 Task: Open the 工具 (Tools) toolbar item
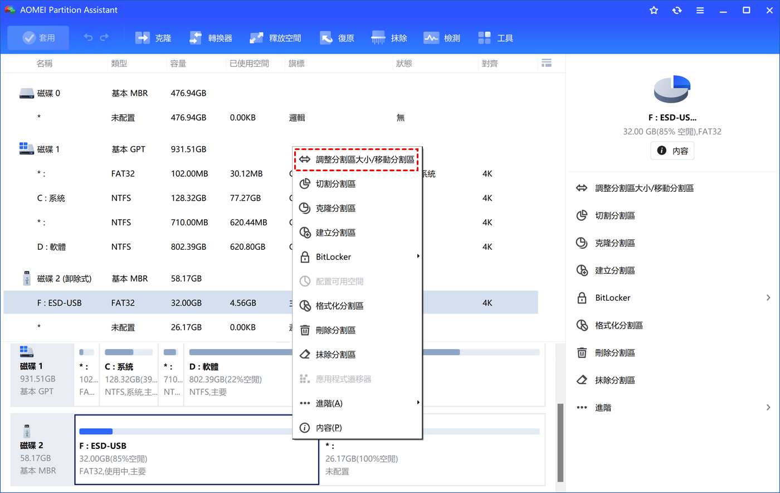495,38
